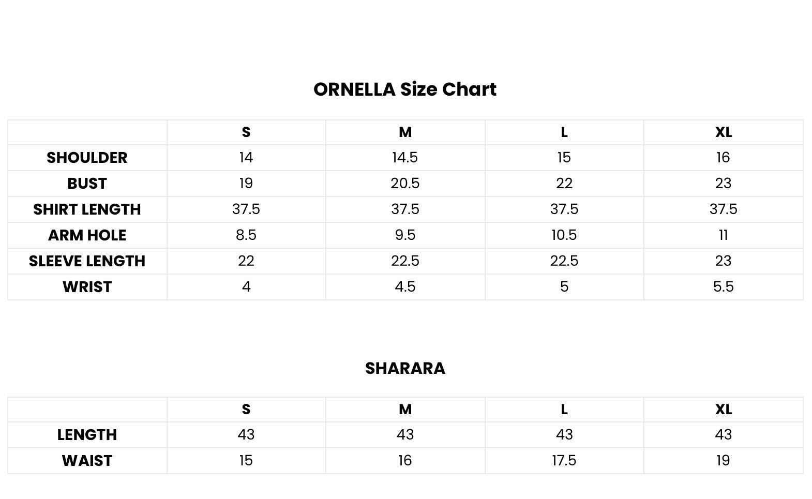Click the waist value 15 for size S
812x499 pixels.
coord(246,461)
